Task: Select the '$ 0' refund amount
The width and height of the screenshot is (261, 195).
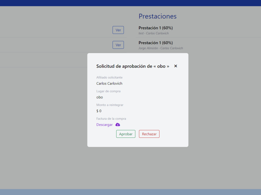Action: tap(99, 111)
